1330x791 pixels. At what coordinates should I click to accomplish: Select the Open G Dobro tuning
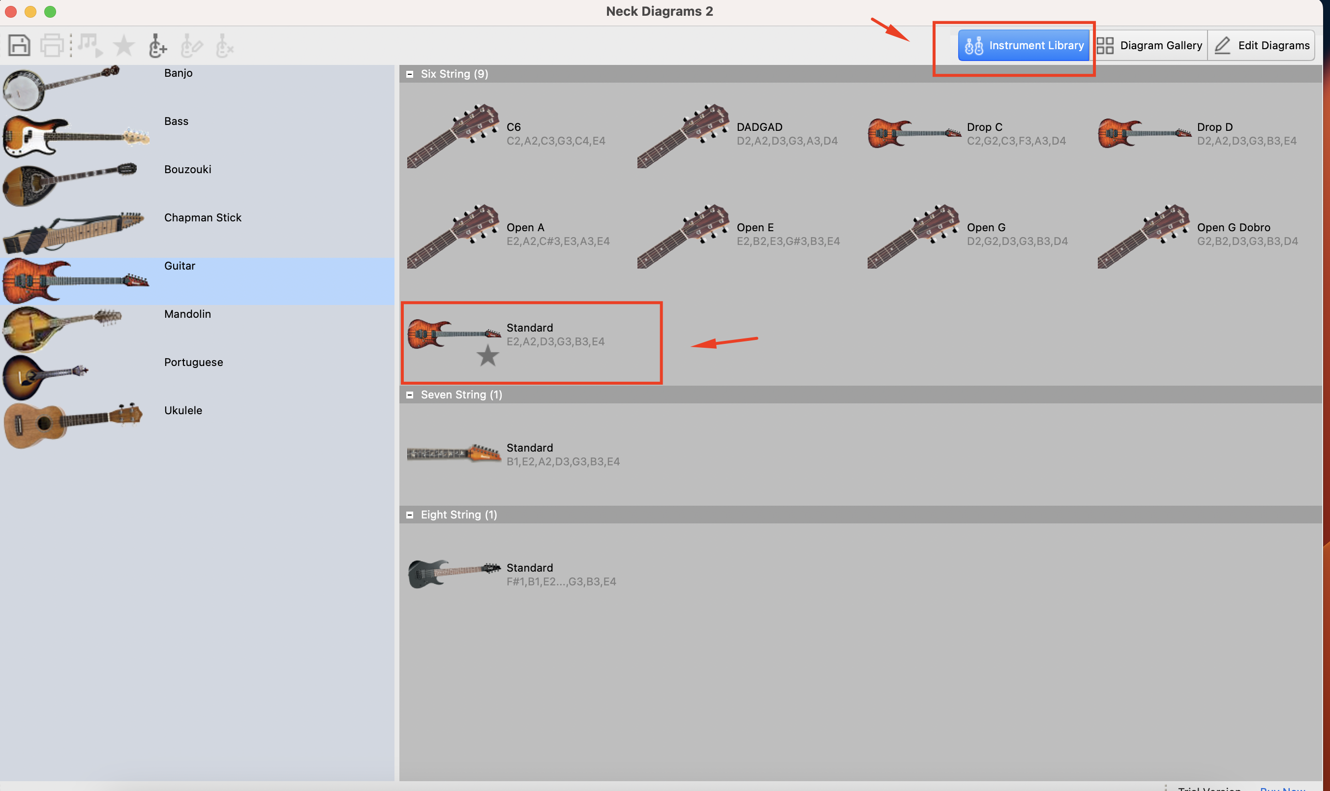pyautogui.click(x=1198, y=235)
